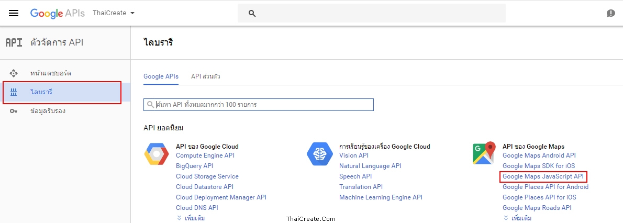Open Cloud Datastore API link
The image size is (623, 223).
(x=205, y=187)
